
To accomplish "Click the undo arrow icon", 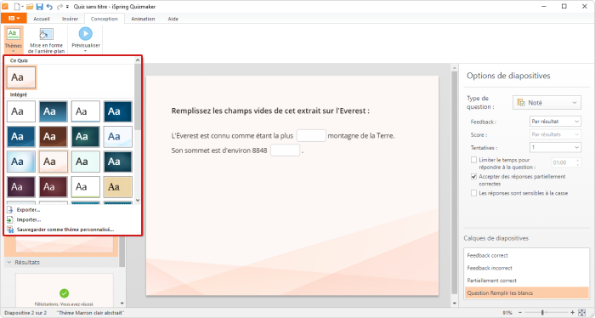I will point(49,7).
